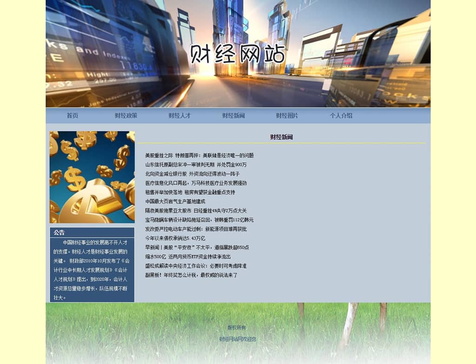Switch to the 财经新闻 navigation item

pos(233,116)
